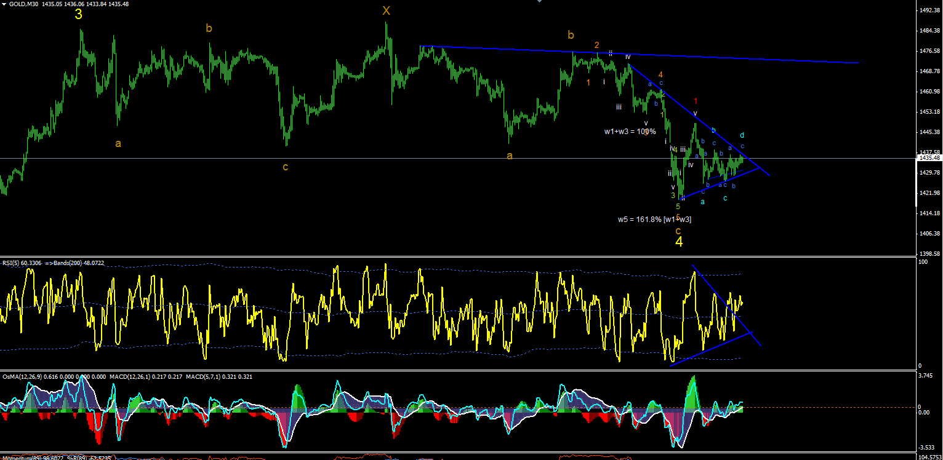The width and height of the screenshot is (943, 460).
Task: Click the 1414.18 price axis label
Action: [x=929, y=213]
